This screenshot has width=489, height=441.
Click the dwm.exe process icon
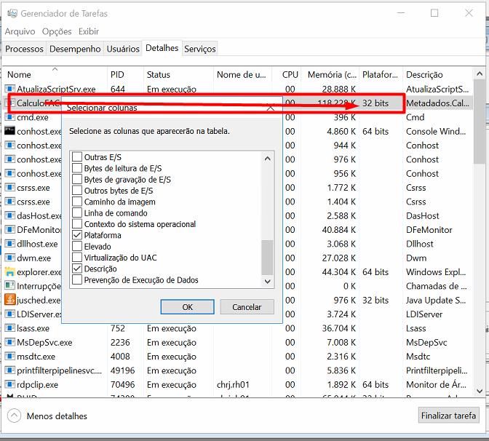pyautogui.click(x=9, y=258)
